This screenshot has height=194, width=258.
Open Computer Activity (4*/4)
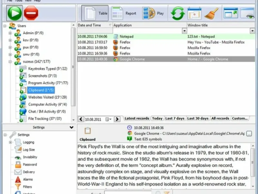pyautogui.click(x=47, y=104)
